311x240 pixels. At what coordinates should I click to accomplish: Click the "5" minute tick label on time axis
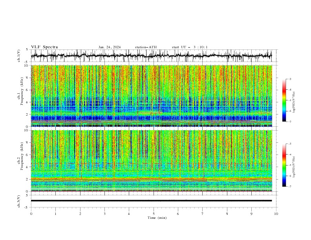154,214
